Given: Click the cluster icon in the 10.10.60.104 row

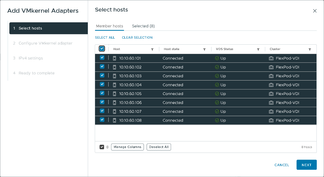Looking at the screenshot, I should [271, 85].
